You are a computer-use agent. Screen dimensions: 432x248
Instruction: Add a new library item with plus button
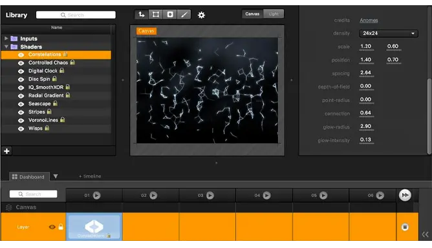pyautogui.click(x=6, y=151)
